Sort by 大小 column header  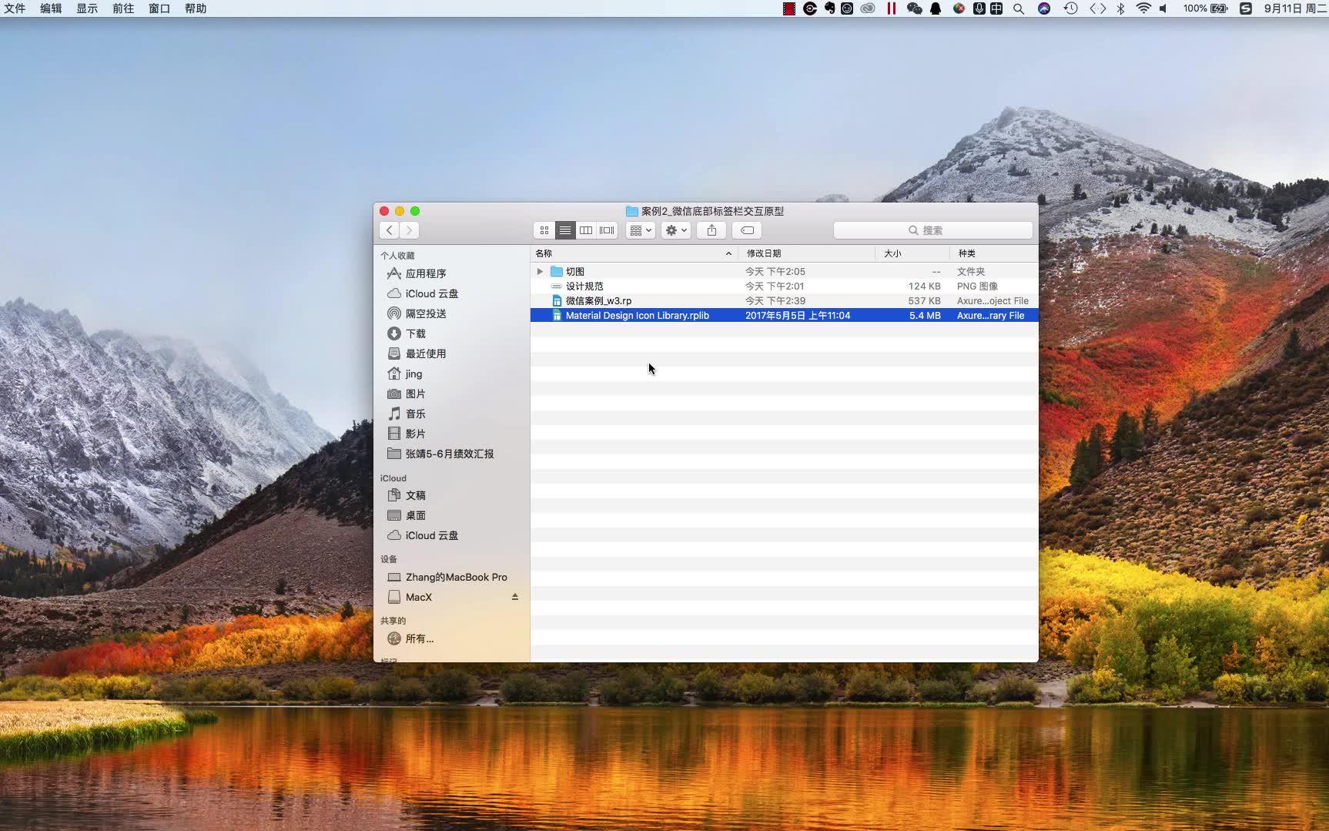coord(912,253)
